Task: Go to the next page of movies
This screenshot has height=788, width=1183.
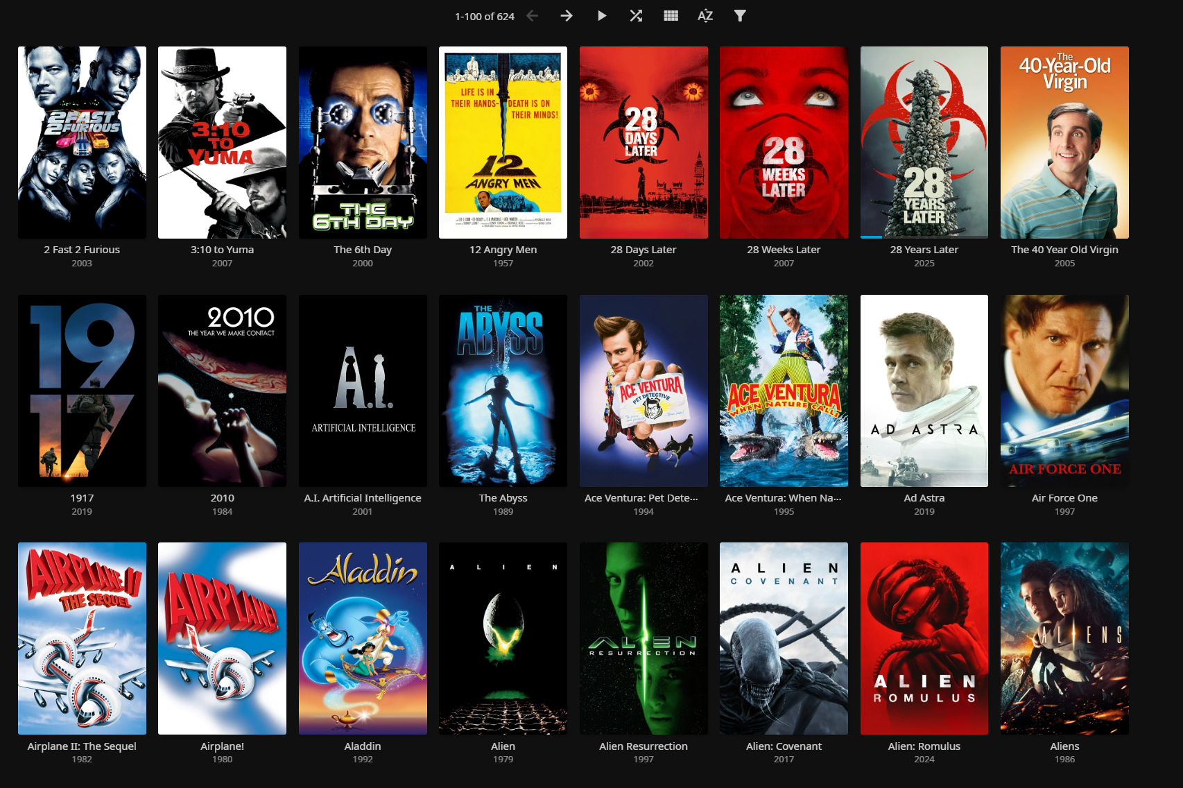Action: 567,16
